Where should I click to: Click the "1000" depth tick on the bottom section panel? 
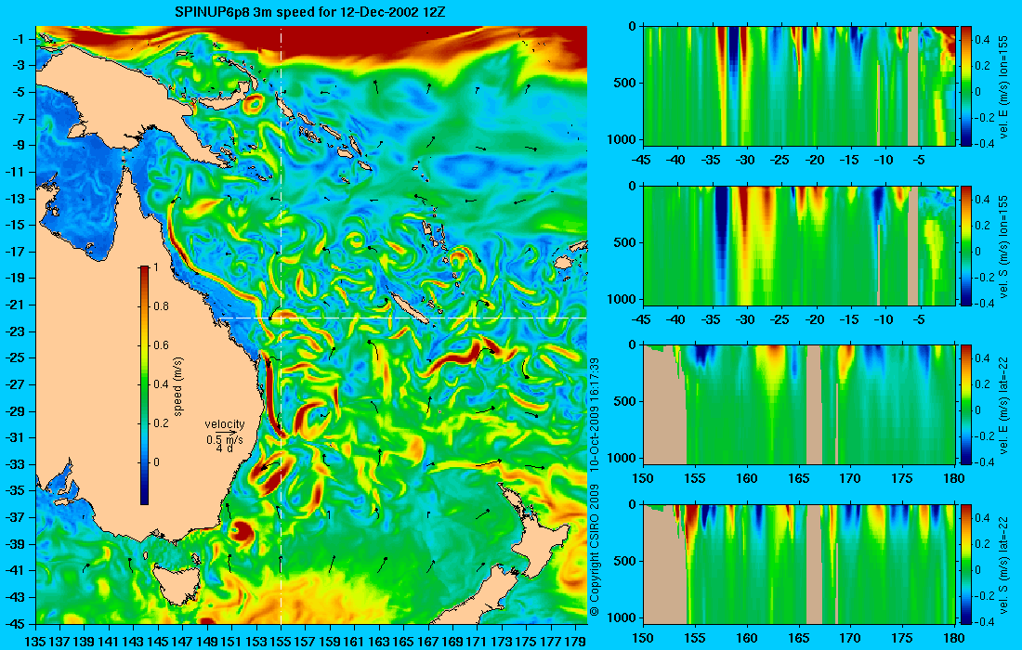[623, 617]
